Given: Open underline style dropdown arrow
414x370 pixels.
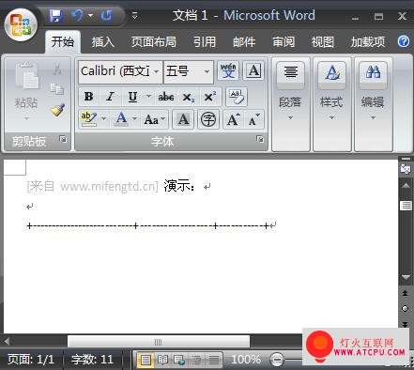Looking at the screenshot, I should tap(148, 97).
